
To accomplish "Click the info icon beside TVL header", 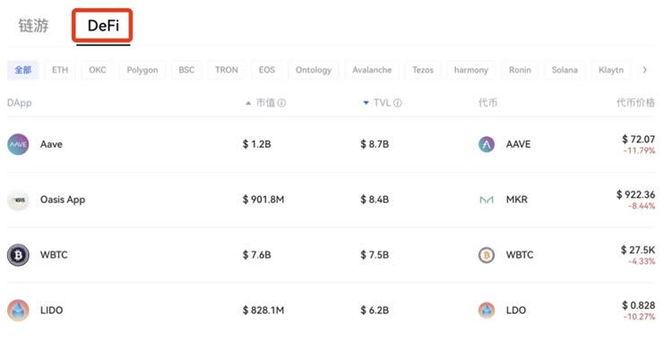I will point(397,103).
